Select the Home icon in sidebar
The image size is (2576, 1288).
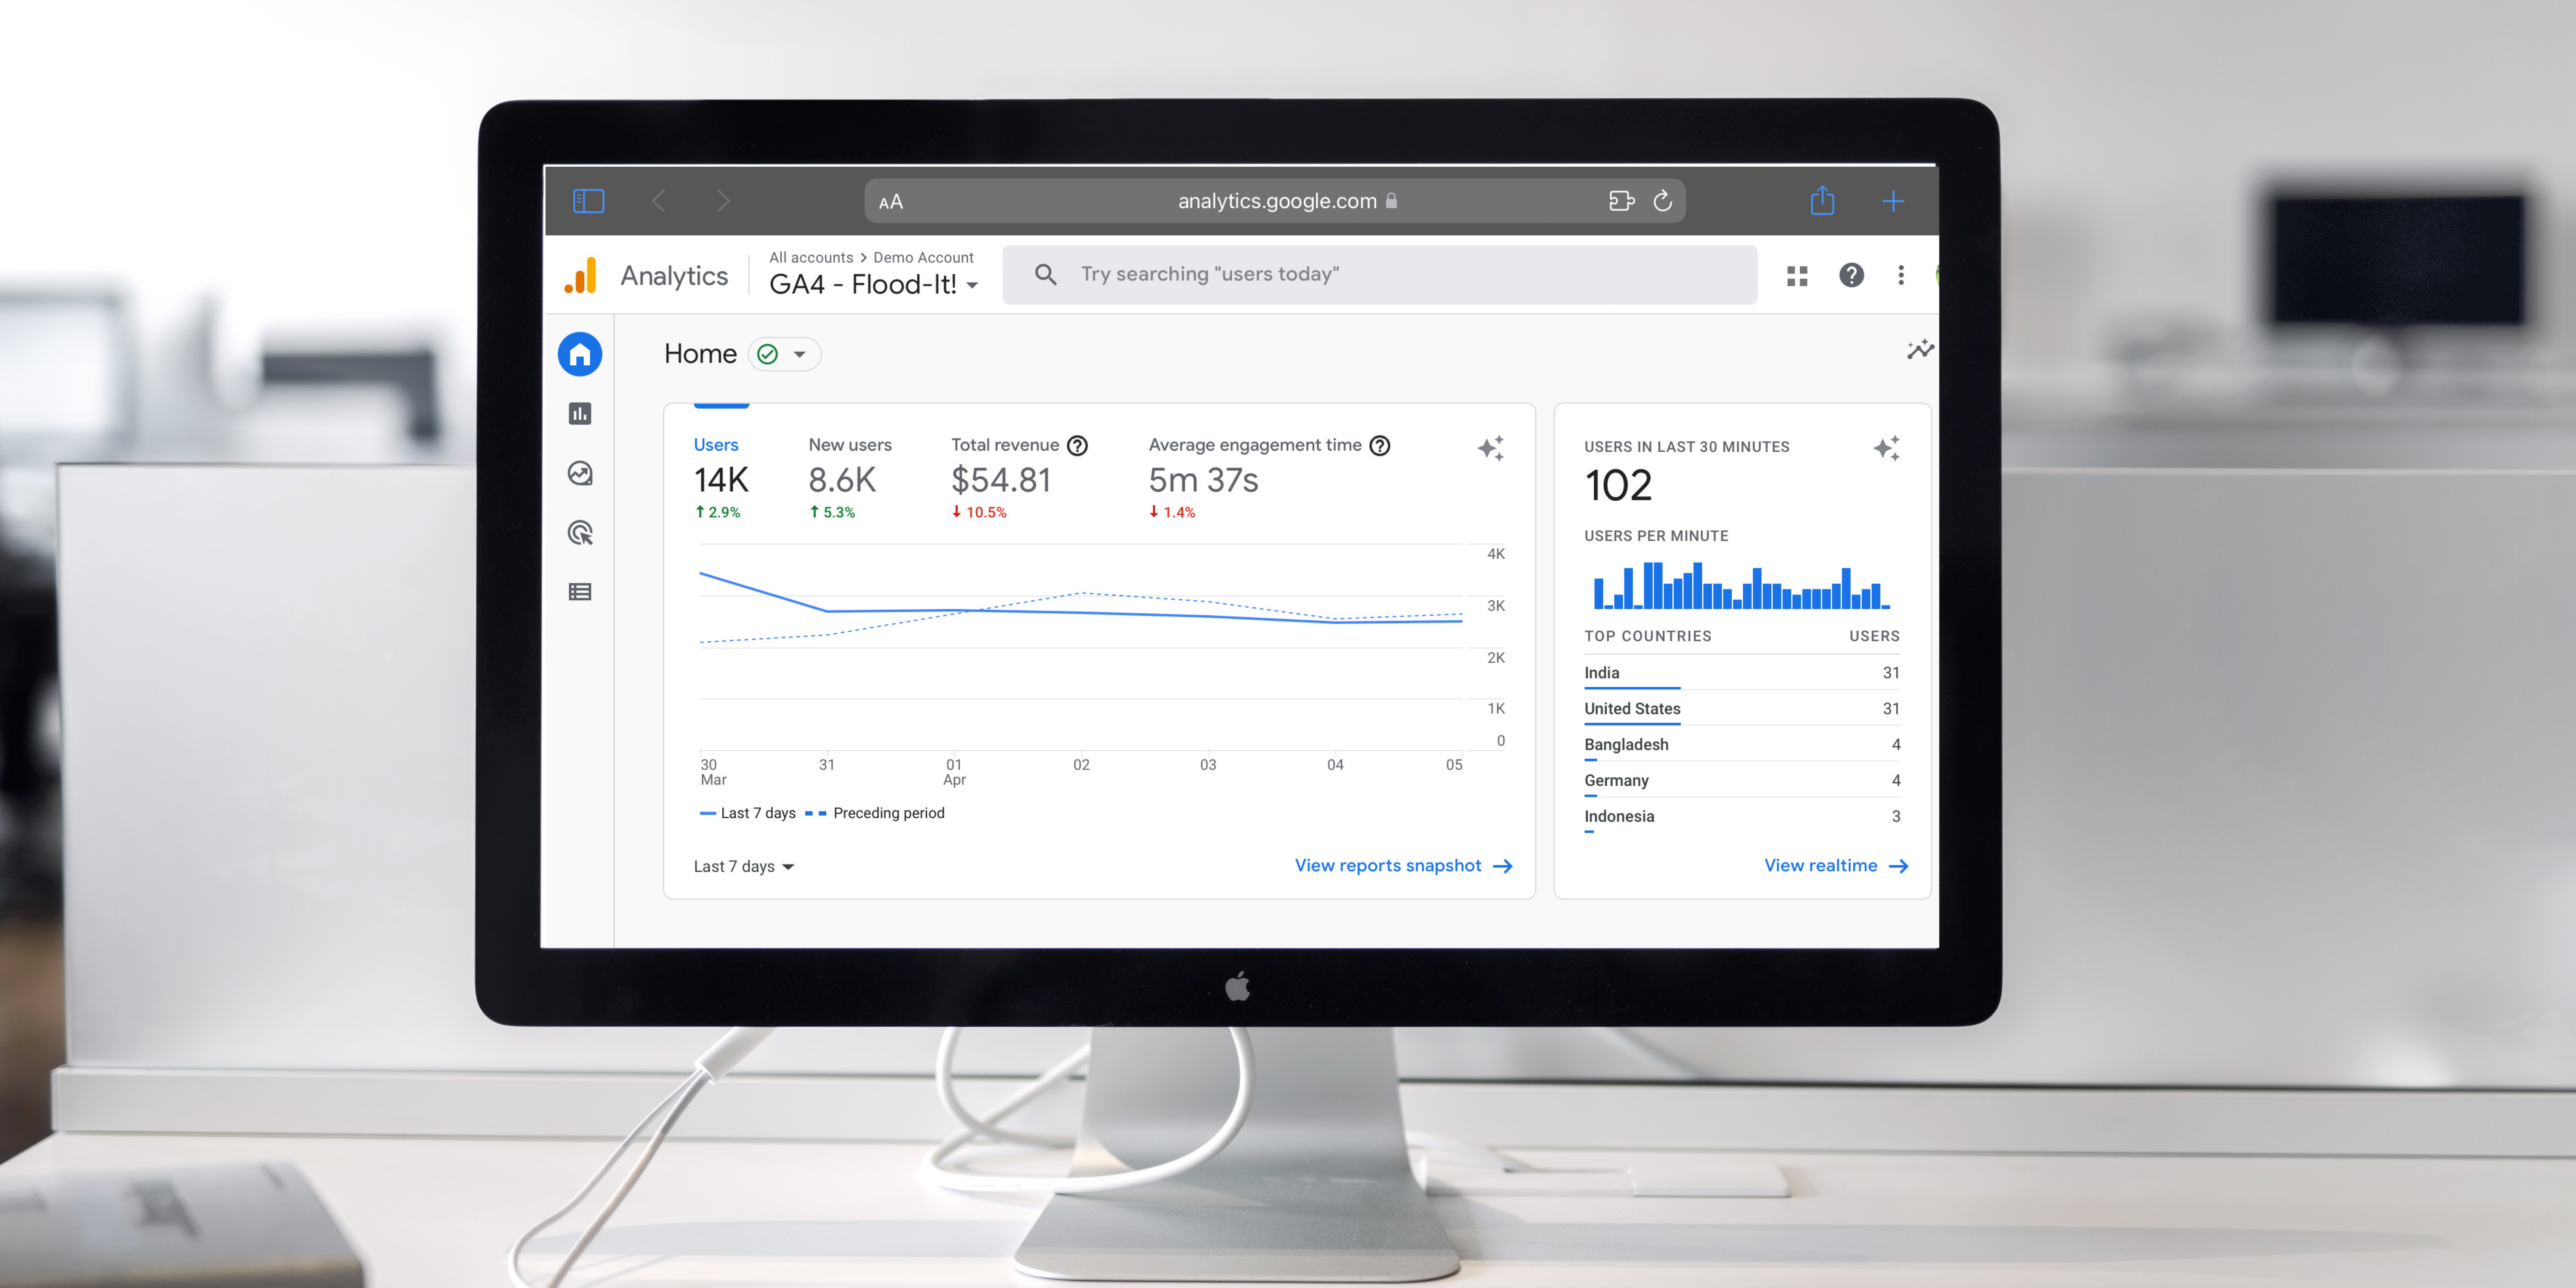580,354
